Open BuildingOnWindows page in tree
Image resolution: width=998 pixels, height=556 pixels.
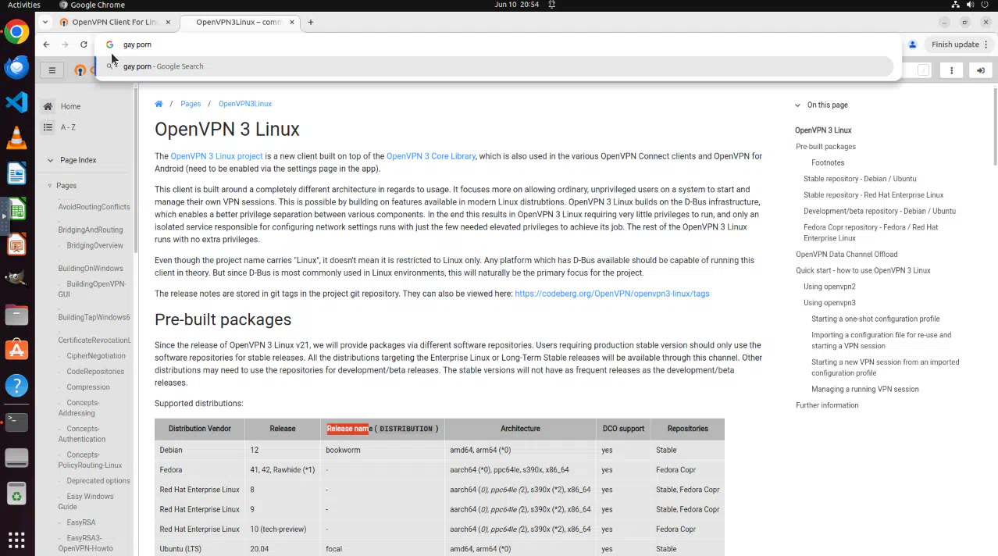tap(91, 269)
